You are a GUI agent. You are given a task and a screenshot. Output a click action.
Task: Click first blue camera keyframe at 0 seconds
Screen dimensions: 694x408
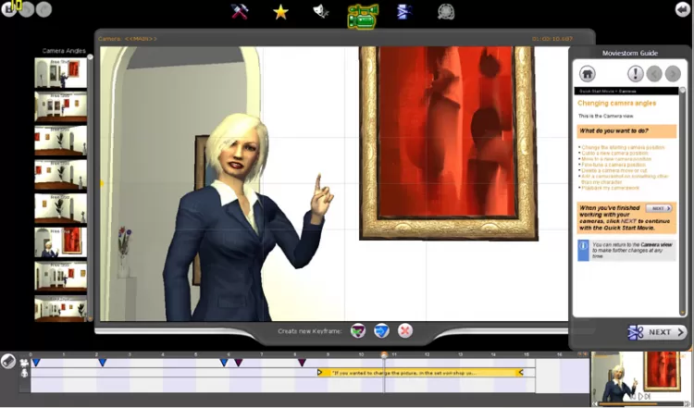click(36, 363)
